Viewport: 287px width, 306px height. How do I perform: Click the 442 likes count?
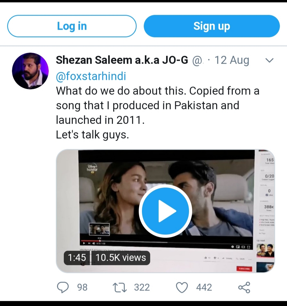(204, 287)
